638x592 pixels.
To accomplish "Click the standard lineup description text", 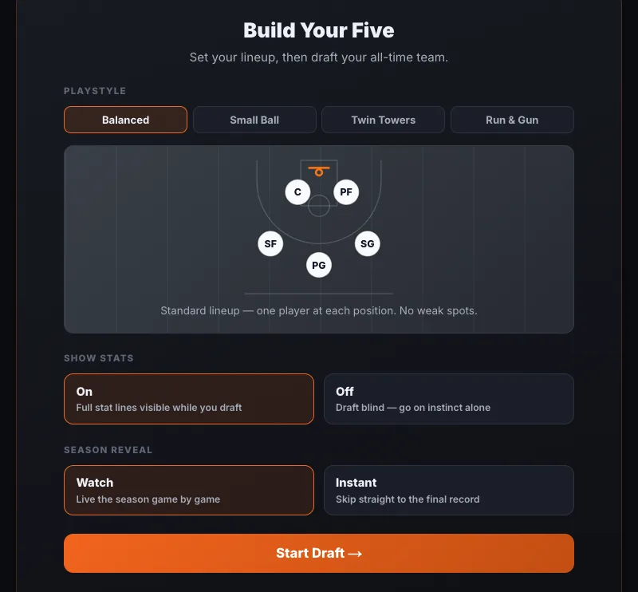I will (318, 310).
